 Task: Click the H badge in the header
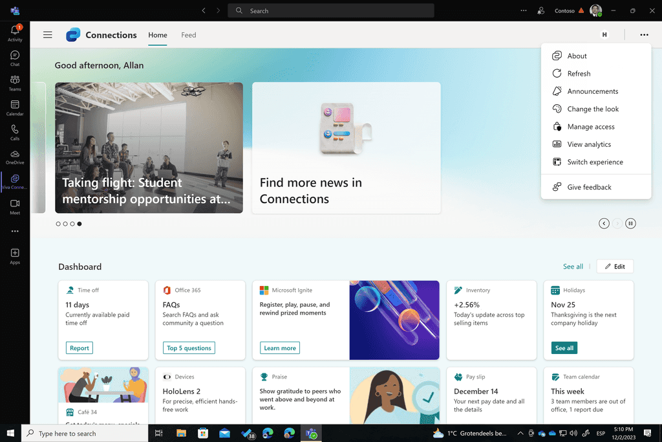point(604,35)
